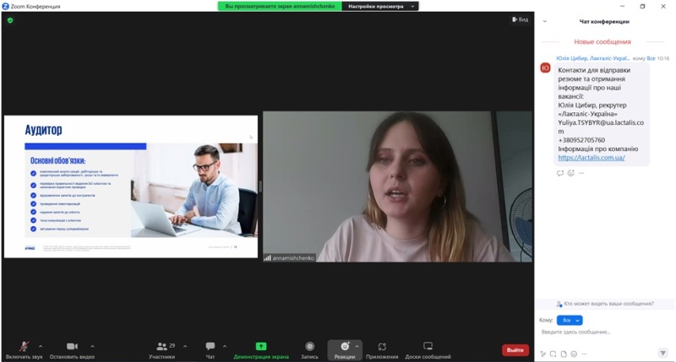This screenshot has height=362, width=676.
Task: Click the email address Yuliya.TSYBYR@ua.lactalis.com
Action: [601, 127]
